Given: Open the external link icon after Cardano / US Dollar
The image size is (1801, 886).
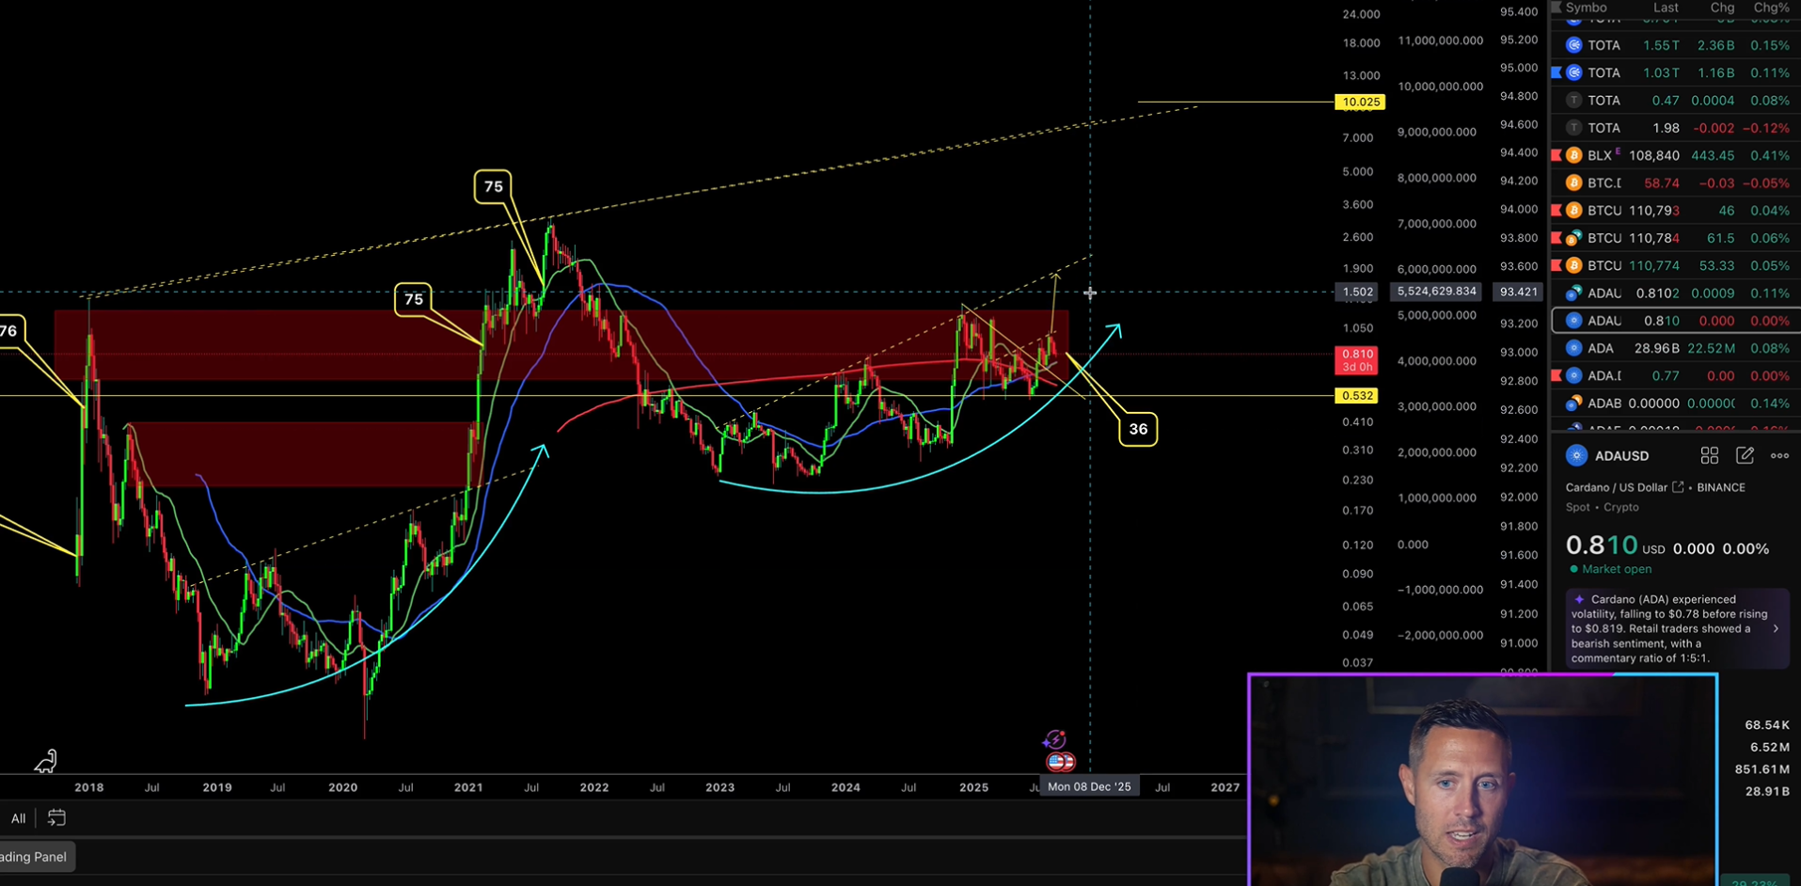Looking at the screenshot, I should (1678, 487).
